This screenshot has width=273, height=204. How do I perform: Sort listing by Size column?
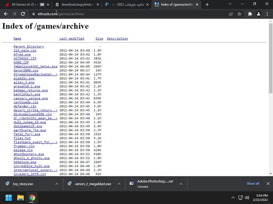[x=99, y=39]
